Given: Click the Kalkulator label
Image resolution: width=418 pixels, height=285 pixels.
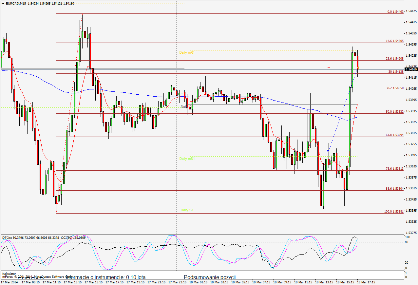Looking at the screenshot, I should [x=9, y=274].
